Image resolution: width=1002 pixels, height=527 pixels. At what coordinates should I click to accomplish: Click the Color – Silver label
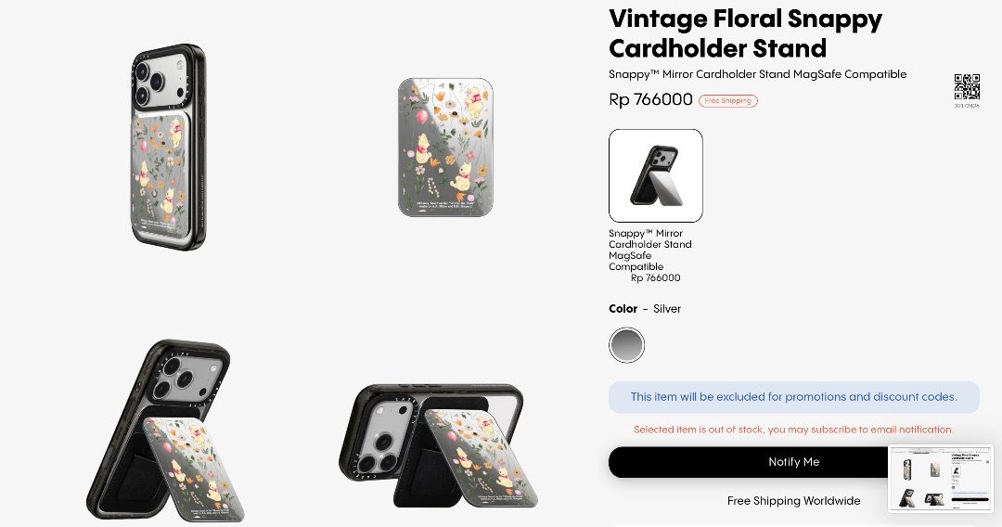[x=645, y=309]
